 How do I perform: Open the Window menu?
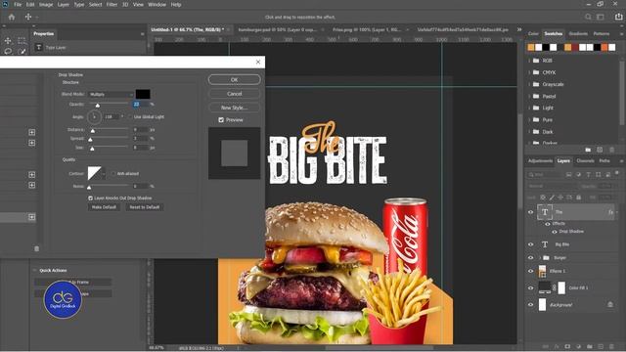[x=156, y=4]
